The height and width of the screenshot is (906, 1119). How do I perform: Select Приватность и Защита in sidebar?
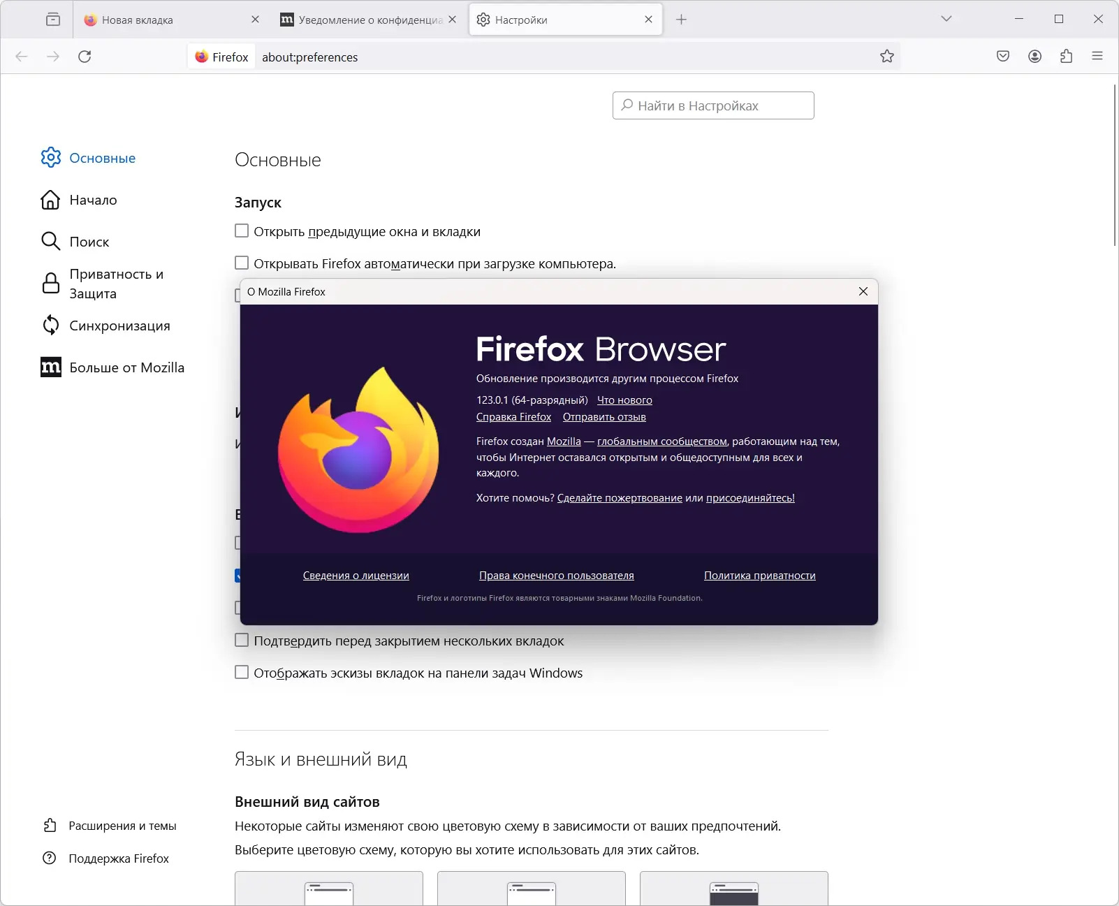point(115,284)
